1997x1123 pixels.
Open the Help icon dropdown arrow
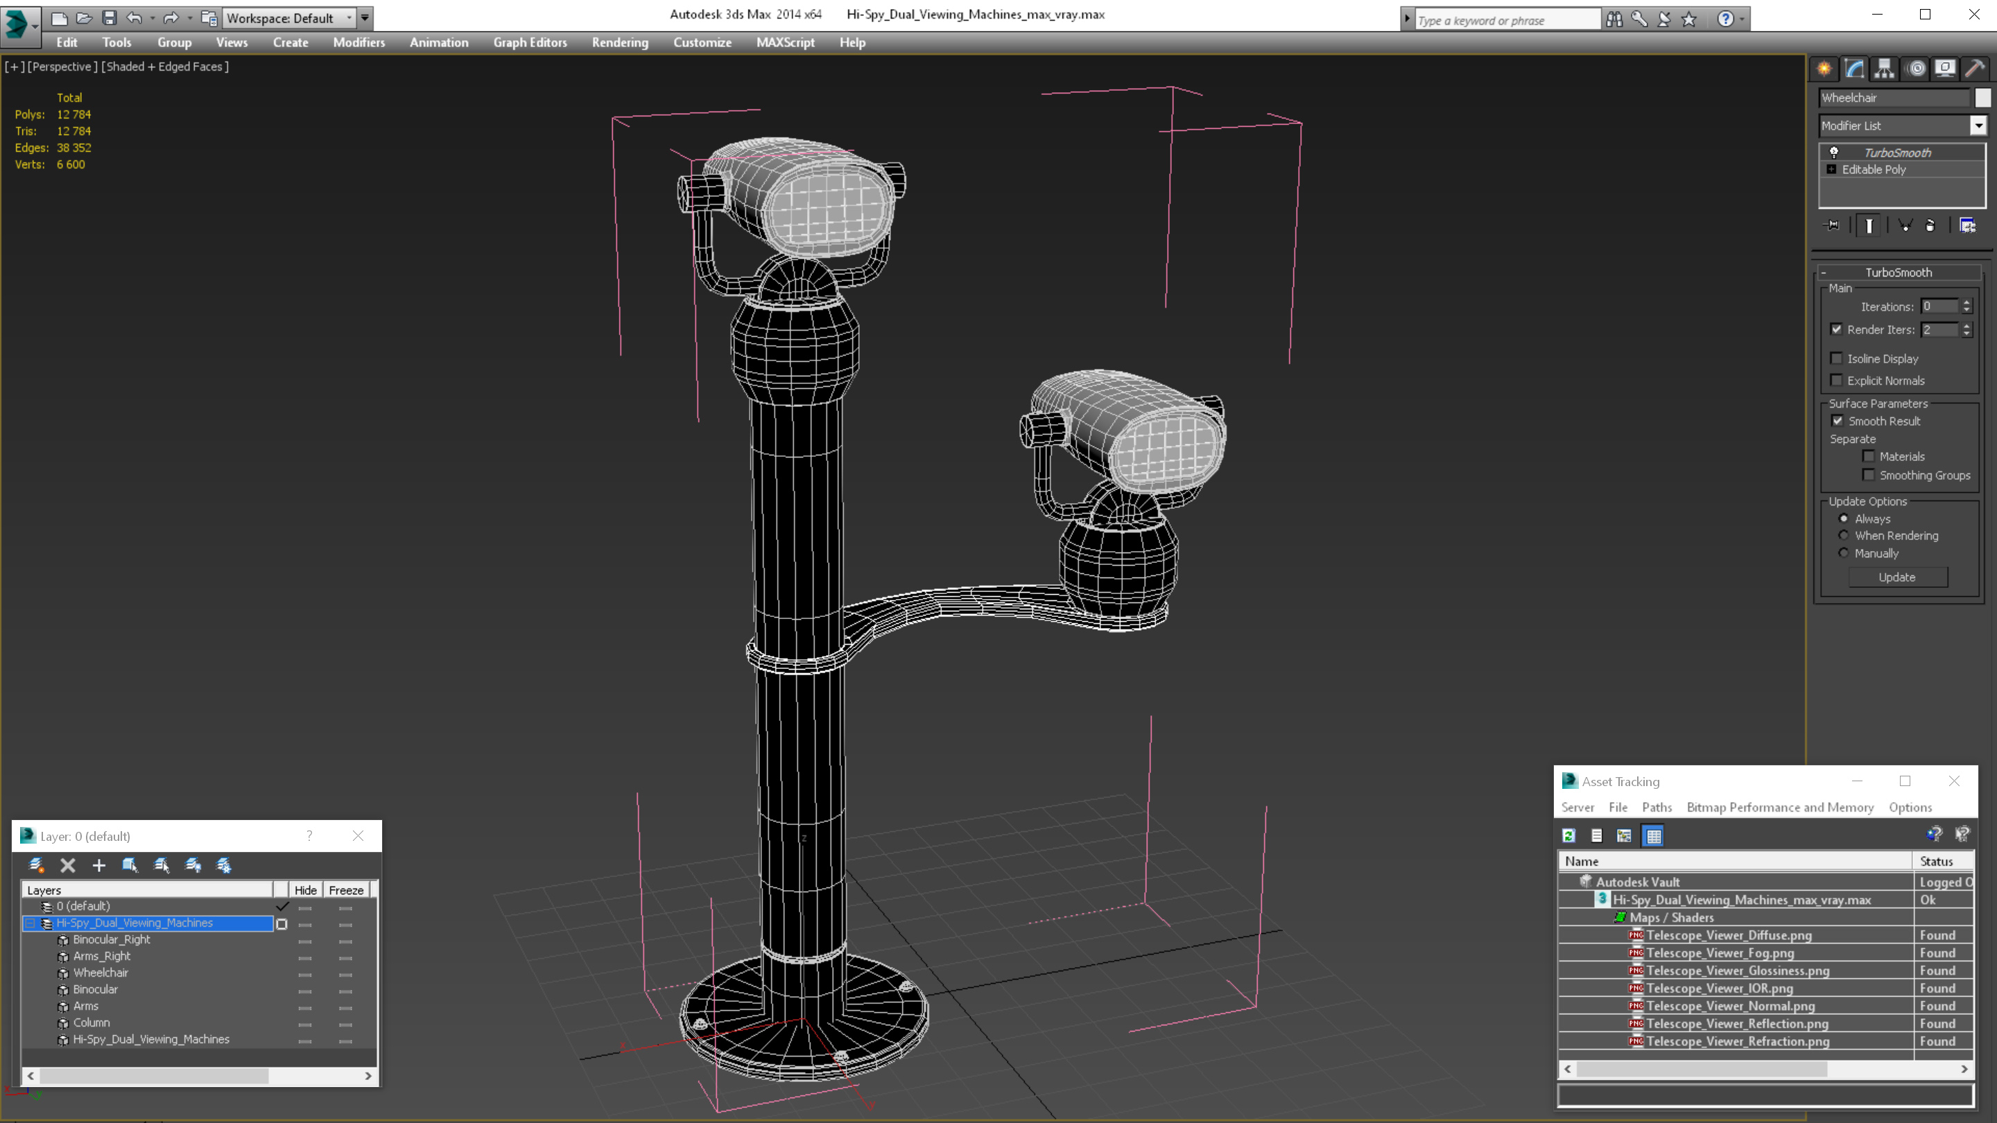(x=1742, y=19)
